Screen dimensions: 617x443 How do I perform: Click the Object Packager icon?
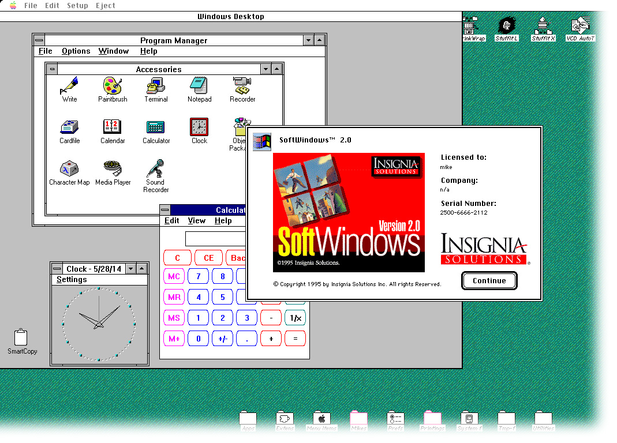coord(240,127)
